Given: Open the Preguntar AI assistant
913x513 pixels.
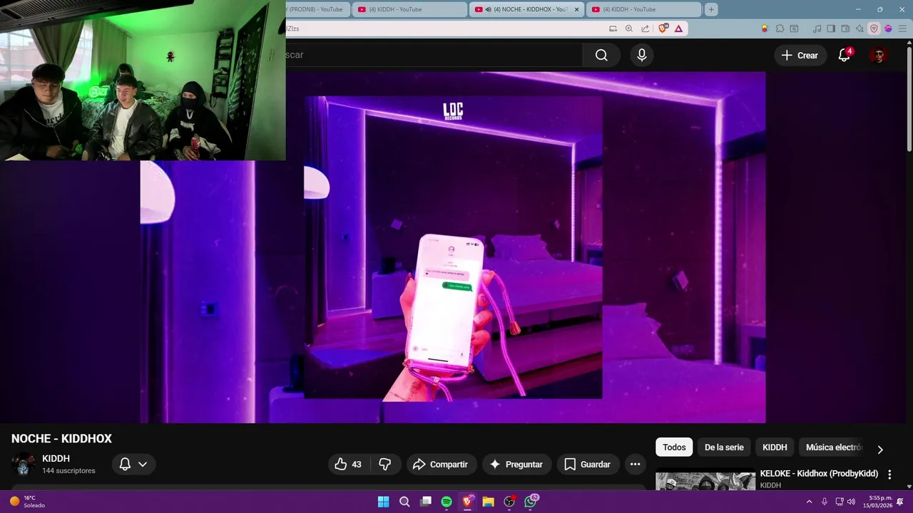Looking at the screenshot, I should click(516, 465).
